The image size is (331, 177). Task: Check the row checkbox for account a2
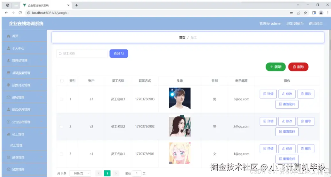(x=61, y=127)
